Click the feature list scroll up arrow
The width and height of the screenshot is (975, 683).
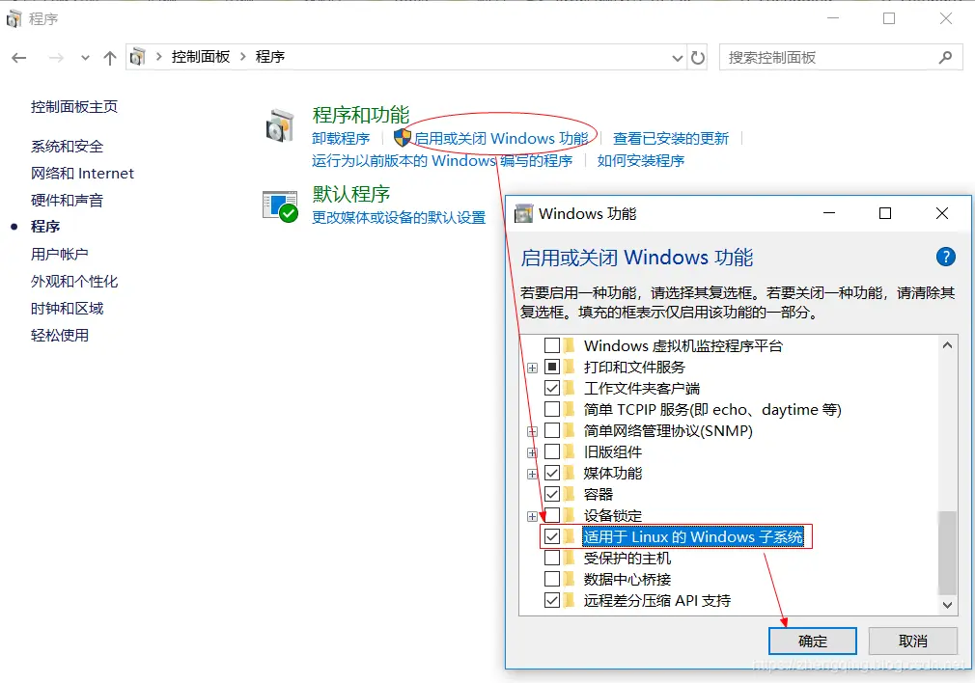(947, 345)
